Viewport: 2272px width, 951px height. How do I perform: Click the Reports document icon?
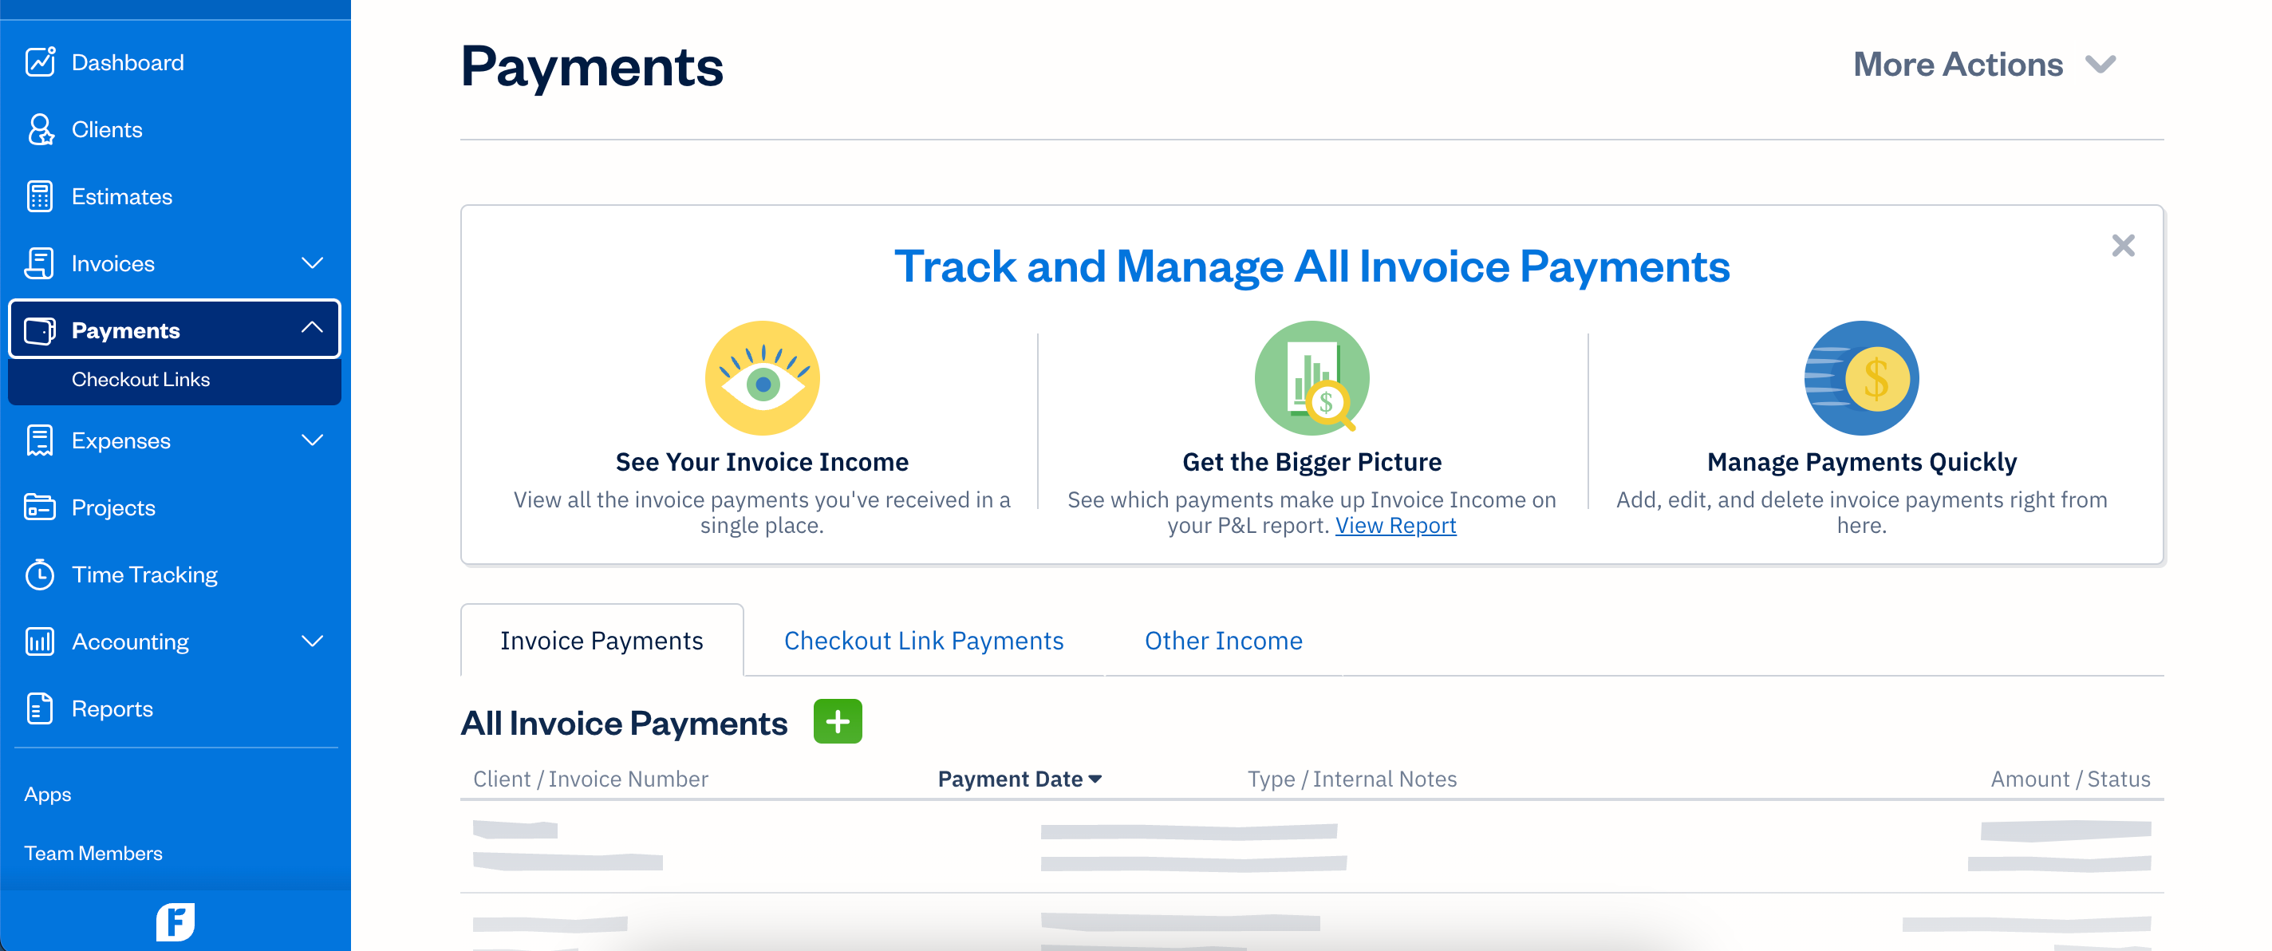(40, 708)
